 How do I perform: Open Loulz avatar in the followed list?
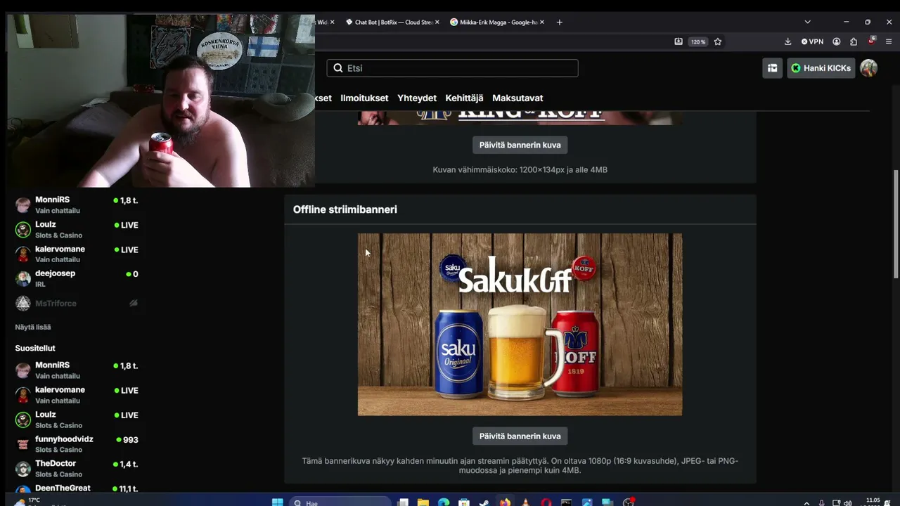tap(23, 230)
